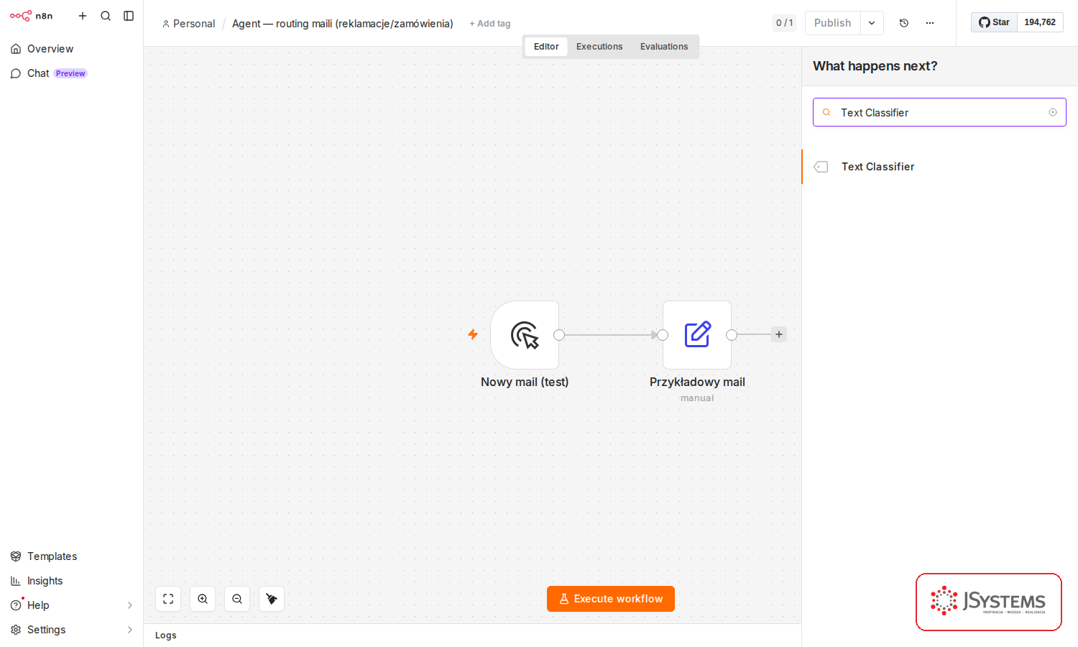Click the orange lightning trigger icon
The width and height of the screenshot is (1078, 647).
click(473, 334)
